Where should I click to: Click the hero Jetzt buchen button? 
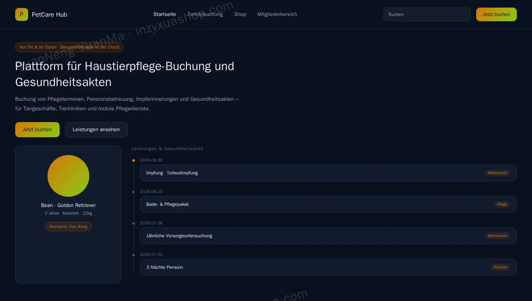pos(37,130)
